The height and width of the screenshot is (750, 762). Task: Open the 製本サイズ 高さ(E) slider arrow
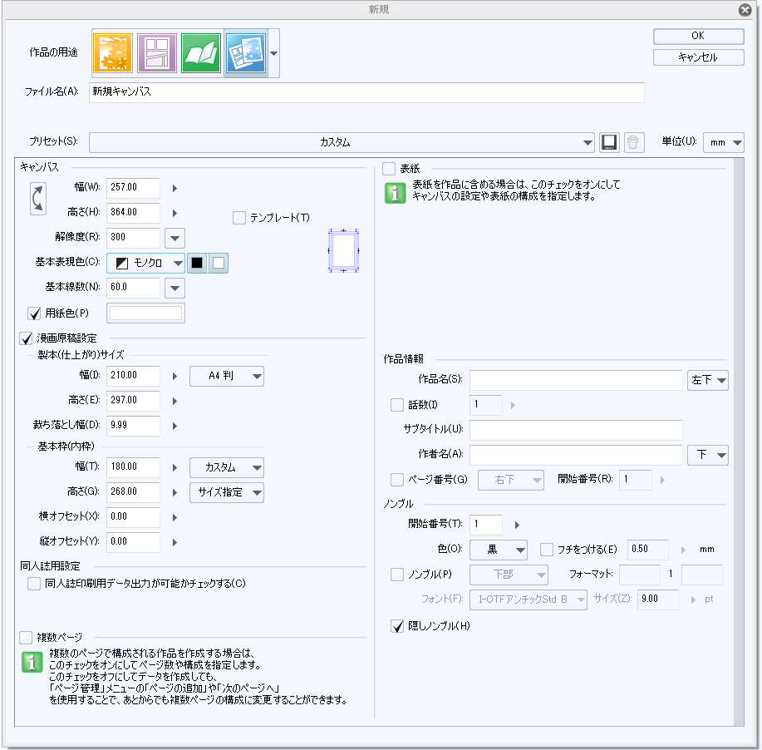(x=175, y=402)
